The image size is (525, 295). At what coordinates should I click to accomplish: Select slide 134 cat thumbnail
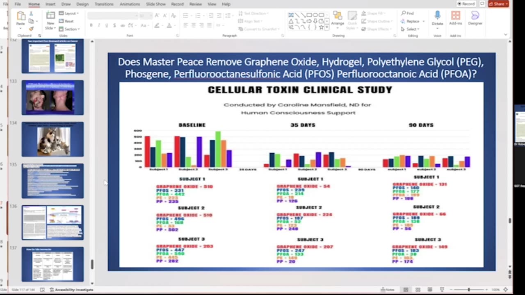pos(52,139)
